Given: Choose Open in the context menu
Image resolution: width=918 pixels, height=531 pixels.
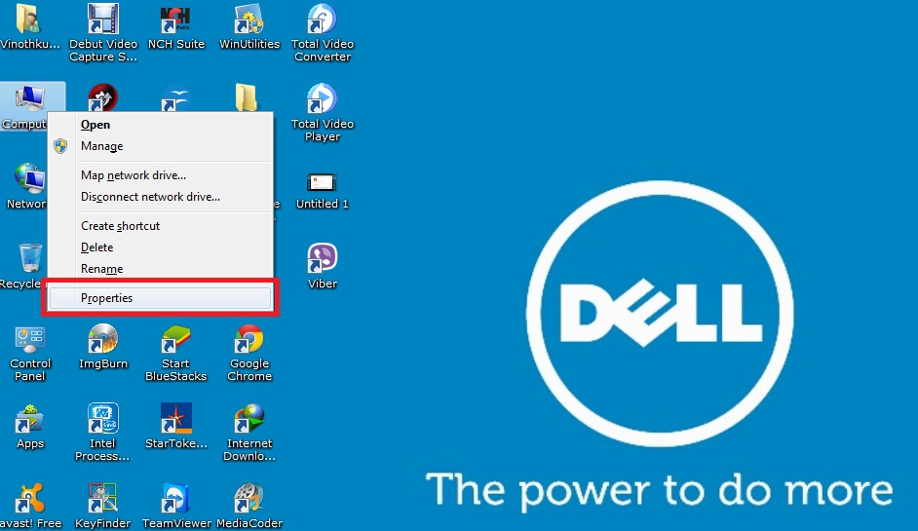Looking at the screenshot, I should [x=160, y=125].
